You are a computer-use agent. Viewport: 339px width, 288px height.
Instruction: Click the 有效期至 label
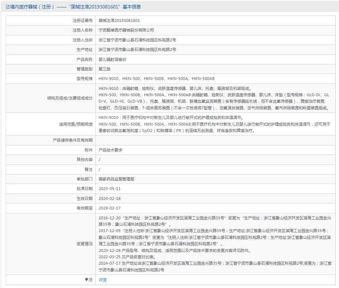pyautogui.click(x=84, y=208)
